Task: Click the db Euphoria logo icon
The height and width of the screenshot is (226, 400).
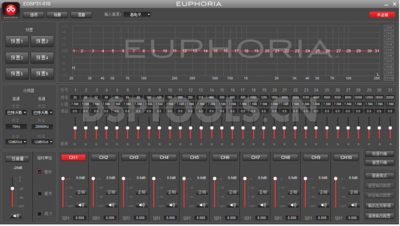Action: [11, 10]
